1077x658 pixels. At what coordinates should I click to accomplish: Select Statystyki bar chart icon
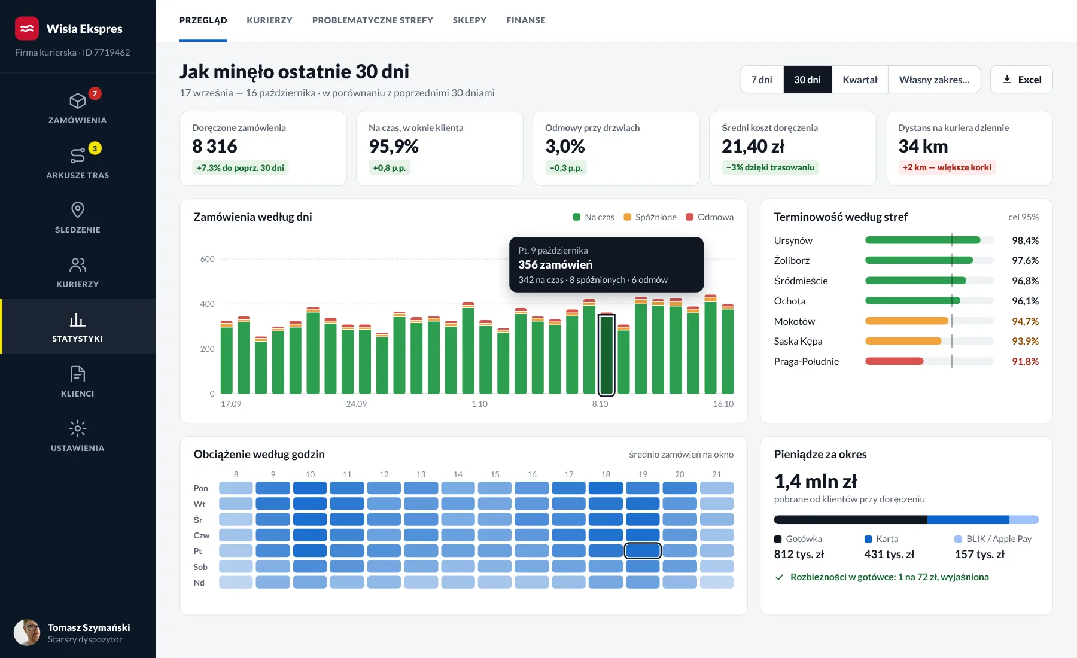click(x=78, y=319)
